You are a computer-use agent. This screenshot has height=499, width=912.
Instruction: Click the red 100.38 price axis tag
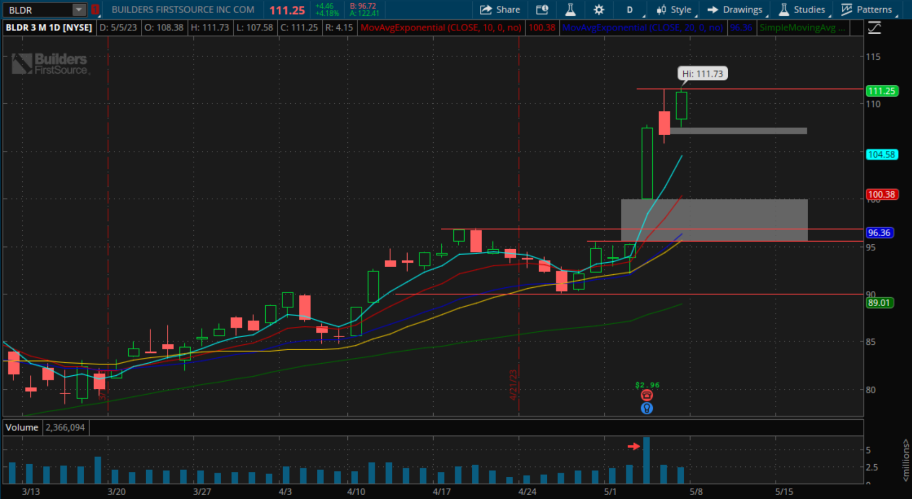(x=882, y=194)
